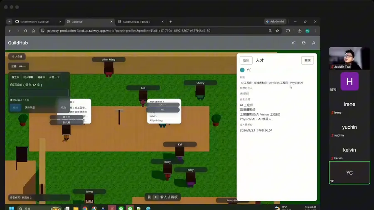Click the teal YC avatar dot

pos(242,70)
